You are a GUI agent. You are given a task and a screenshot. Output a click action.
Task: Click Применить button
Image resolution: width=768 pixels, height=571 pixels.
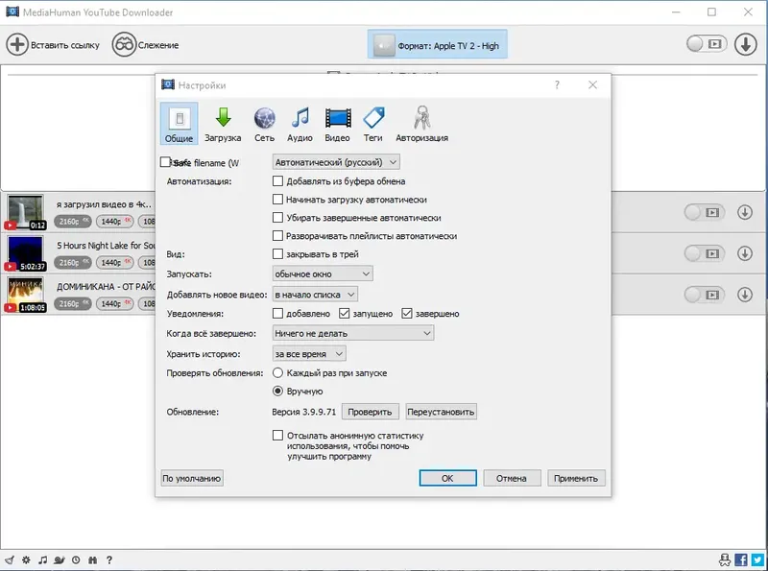pos(576,478)
